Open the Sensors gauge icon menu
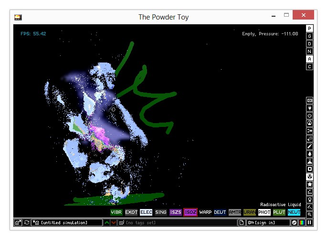Viewport: 327px width, 240px height. [310, 123]
